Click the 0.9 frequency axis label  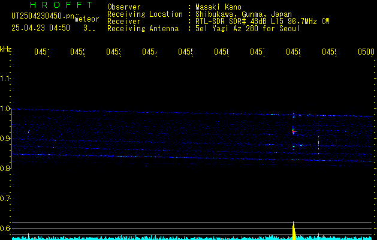pos(5,139)
